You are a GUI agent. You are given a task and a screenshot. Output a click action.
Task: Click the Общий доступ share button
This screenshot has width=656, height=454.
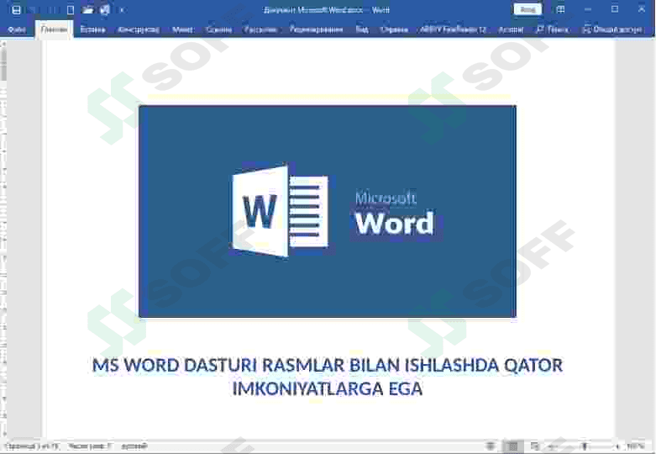click(x=612, y=29)
